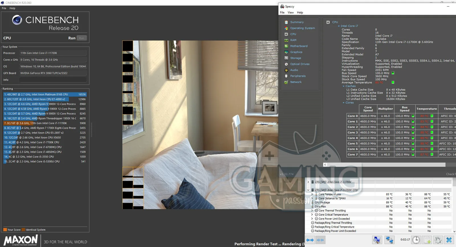Click the small grey Run button beside CPU in Cinebench

82,38
